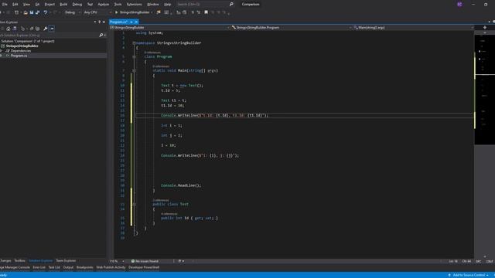Open the 110 % zoom dropdown
Image resolution: width=495 pixels, height=278 pixels.
(117, 261)
